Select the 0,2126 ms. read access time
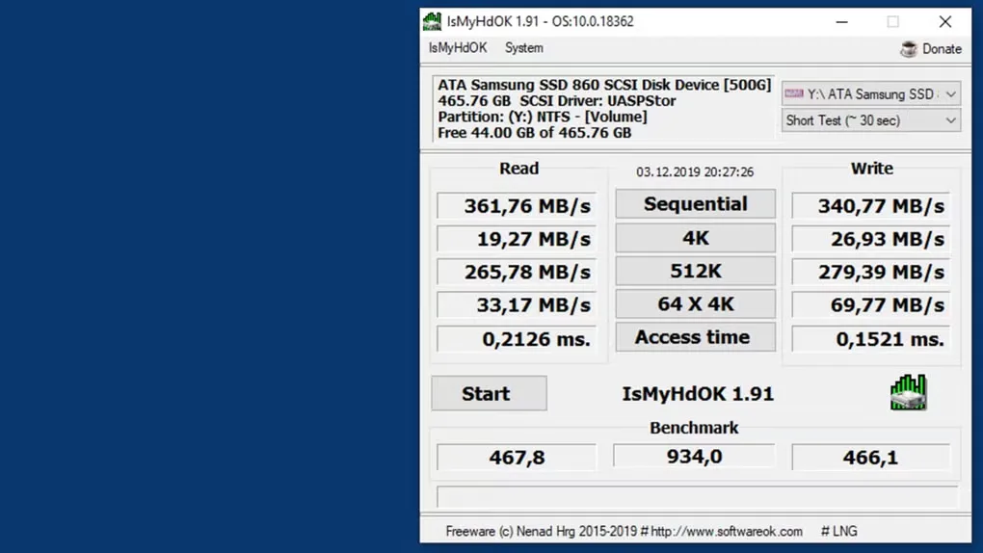This screenshot has width=983, height=553. tap(517, 339)
